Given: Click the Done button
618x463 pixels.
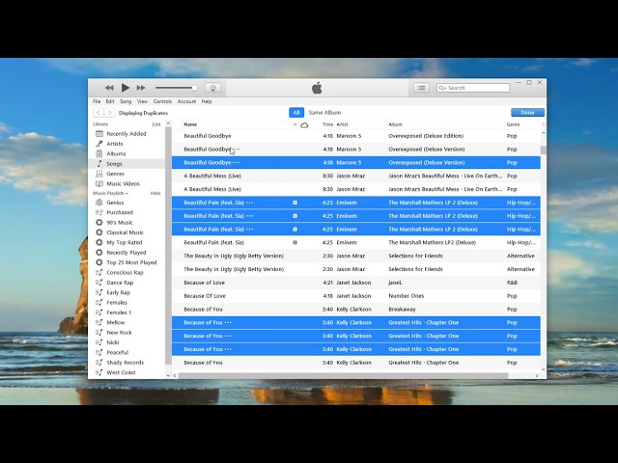Looking at the screenshot, I should point(527,113).
